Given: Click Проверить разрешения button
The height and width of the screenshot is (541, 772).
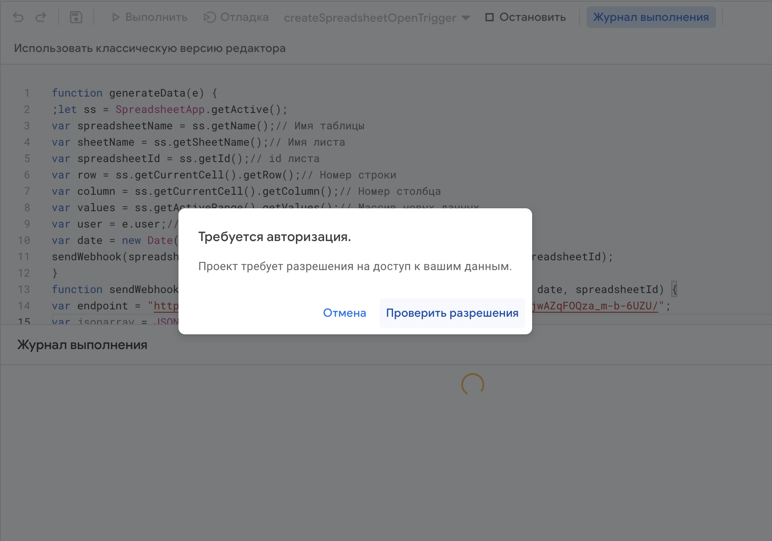Looking at the screenshot, I should pos(452,313).
